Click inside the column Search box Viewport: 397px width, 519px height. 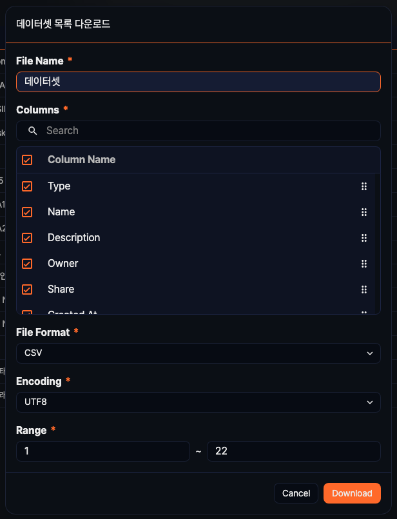[x=198, y=131]
